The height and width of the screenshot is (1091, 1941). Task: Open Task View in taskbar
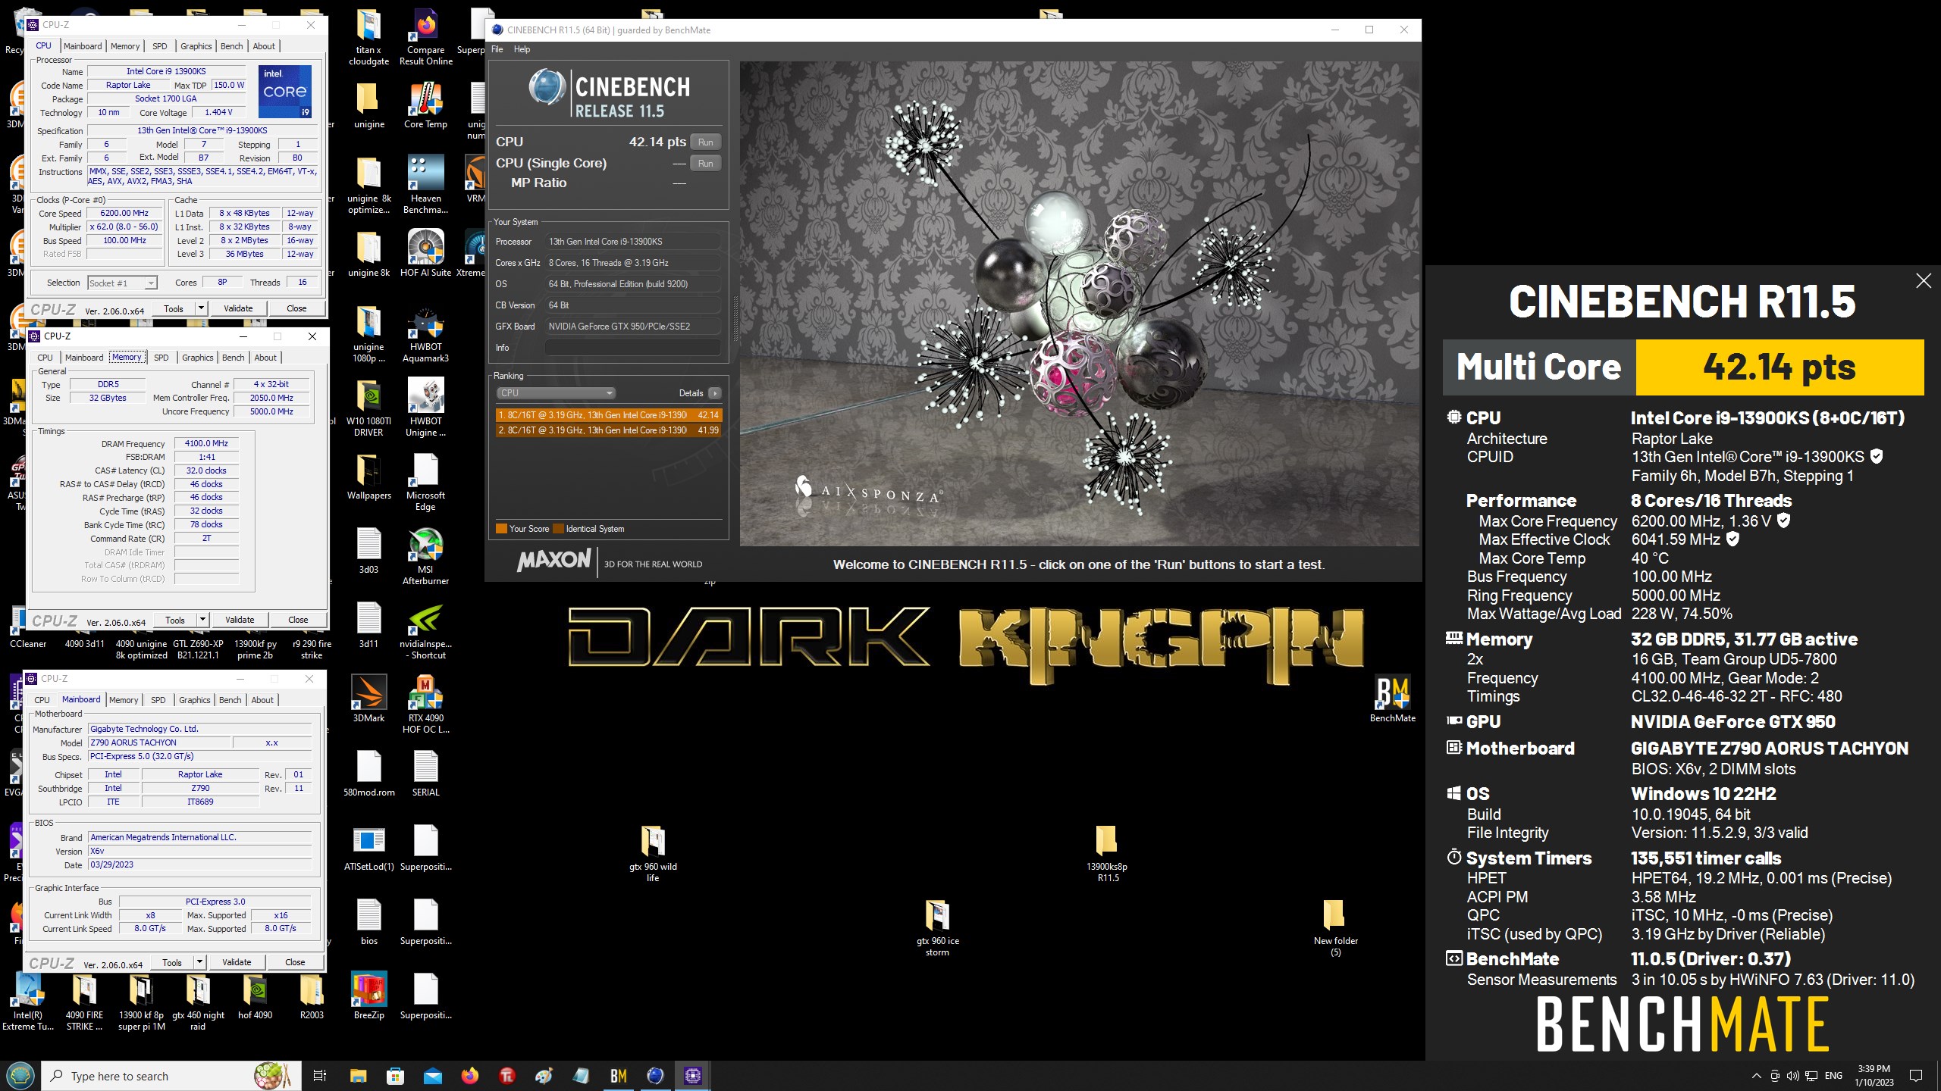(x=320, y=1076)
